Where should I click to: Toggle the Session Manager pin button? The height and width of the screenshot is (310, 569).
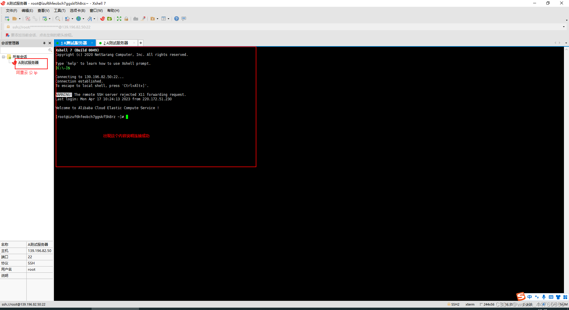pyautogui.click(x=44, y=43)
